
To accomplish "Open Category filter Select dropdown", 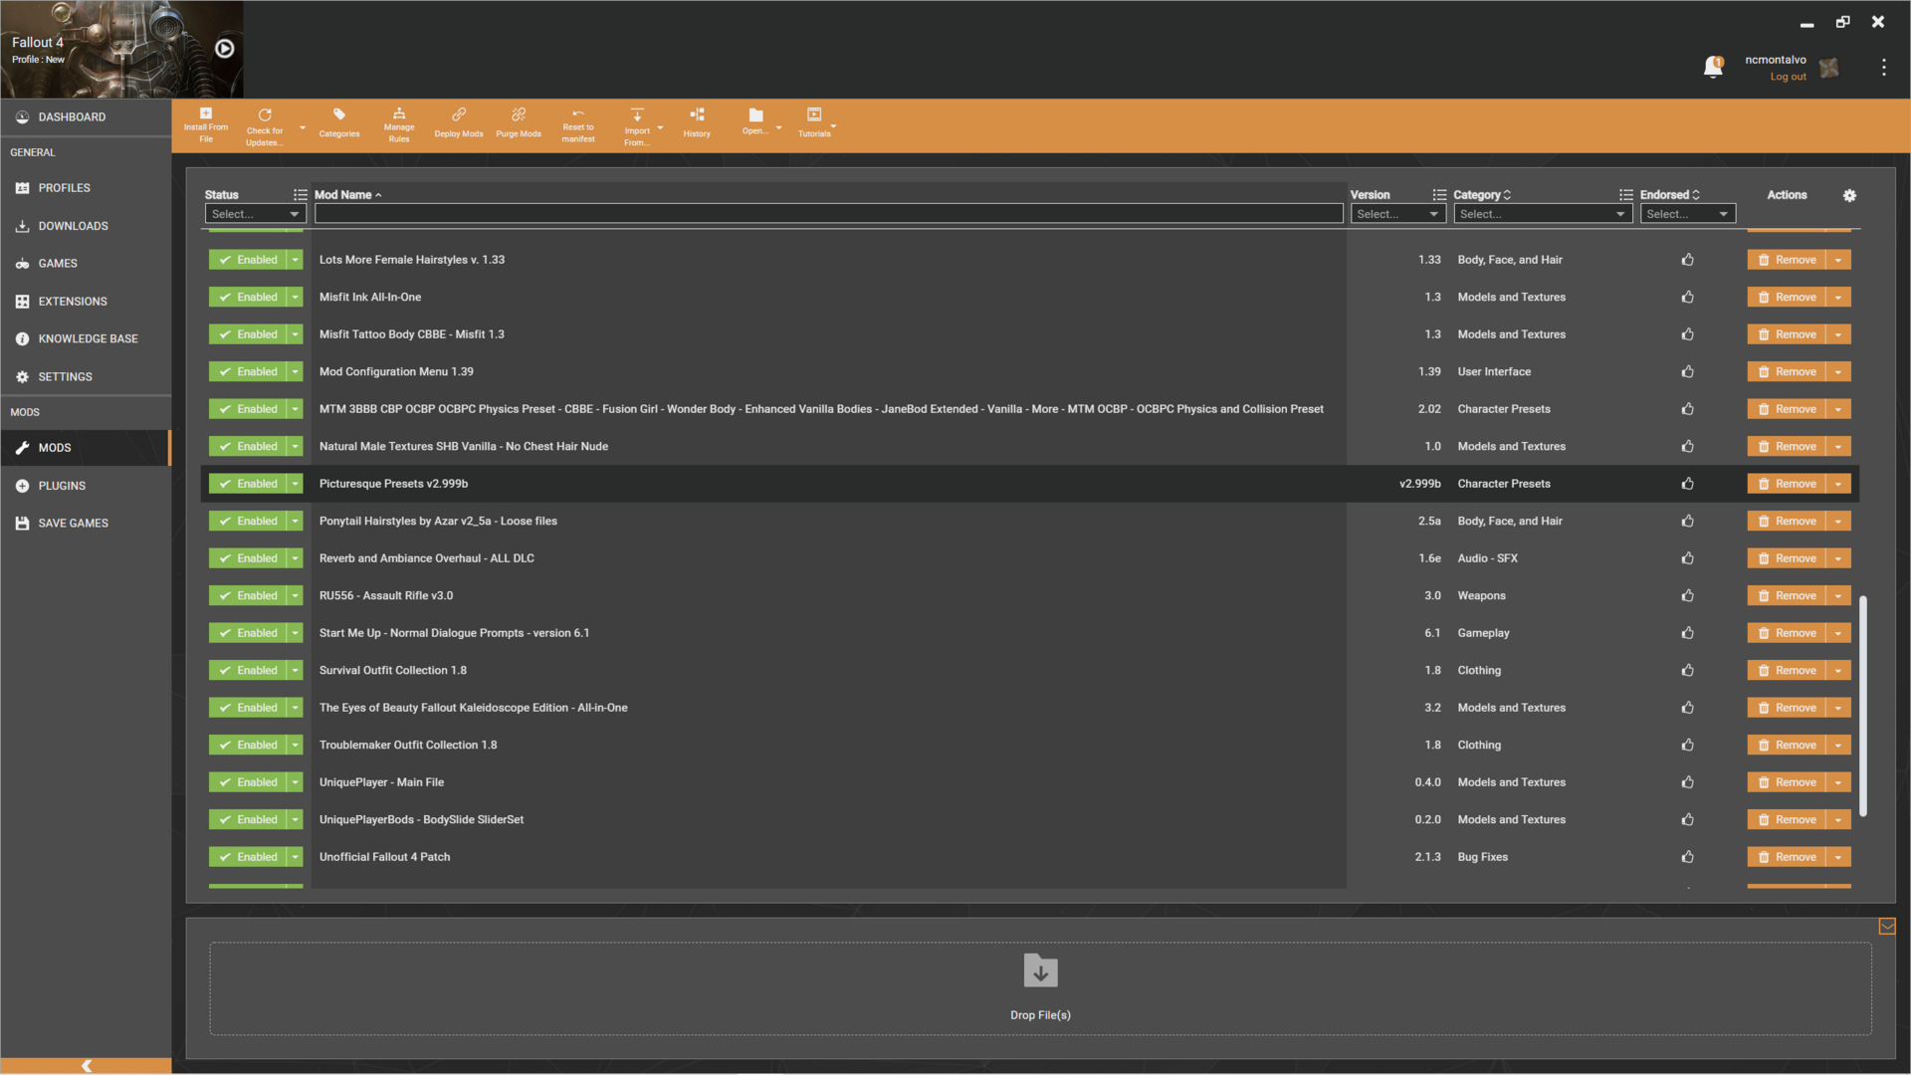I will (1543, 214).
